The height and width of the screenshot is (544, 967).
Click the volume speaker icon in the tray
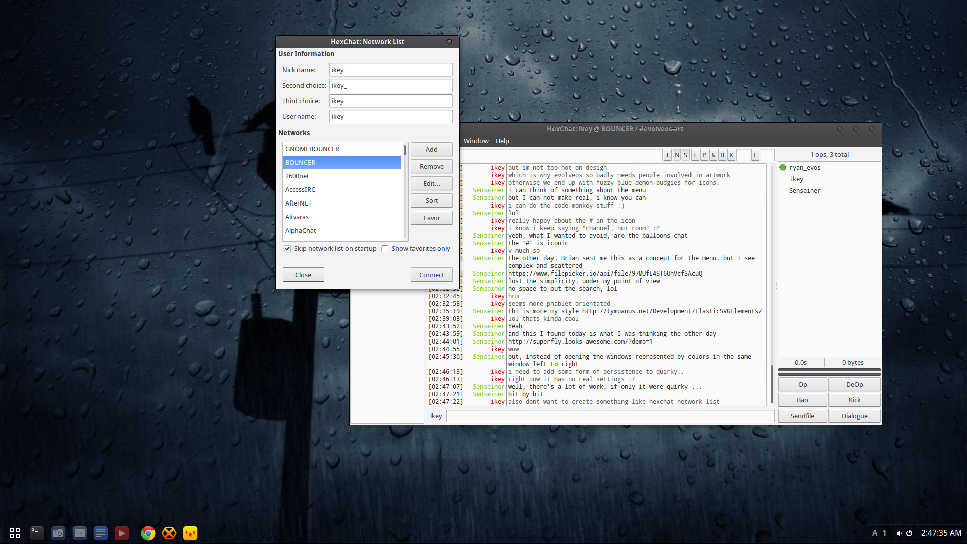pyautogui.click(x=899, y=533)
